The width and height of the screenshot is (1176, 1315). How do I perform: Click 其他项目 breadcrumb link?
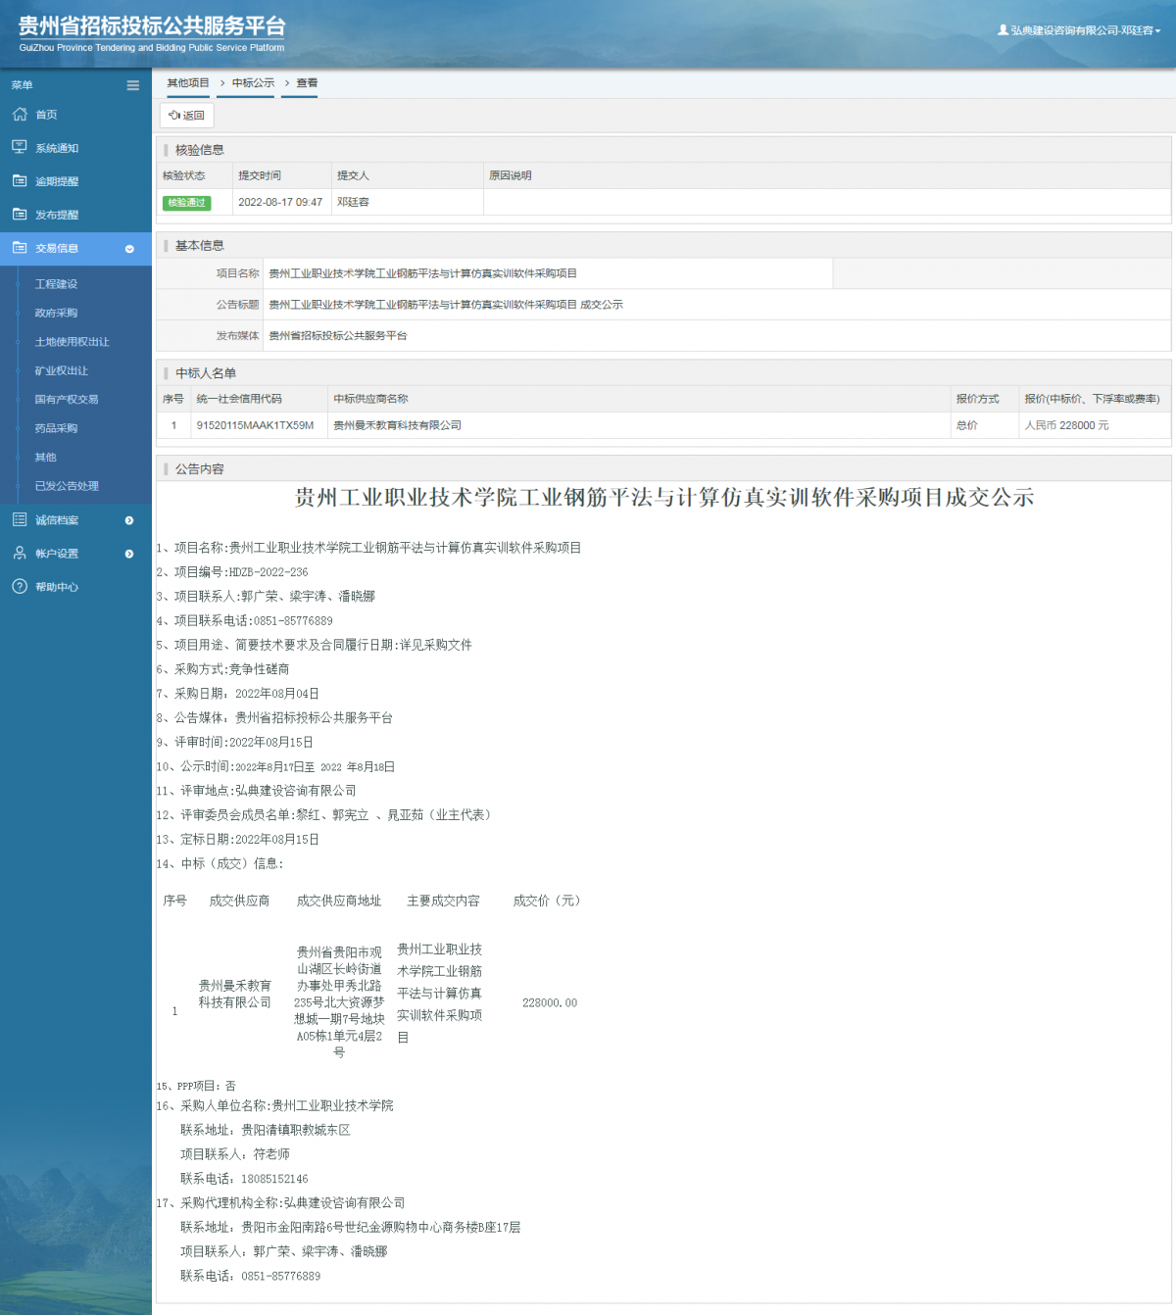tap(188, 83)
